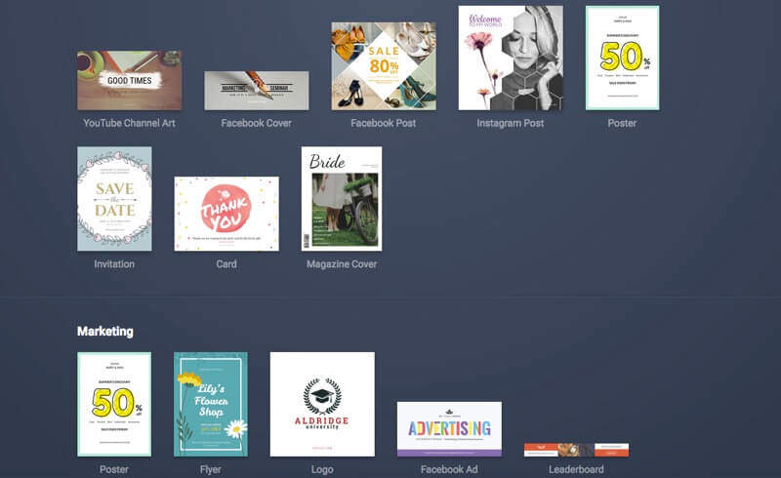Click the Flyer label under Marketing
This screenshot has width=781, height=478.
[210, 469]
